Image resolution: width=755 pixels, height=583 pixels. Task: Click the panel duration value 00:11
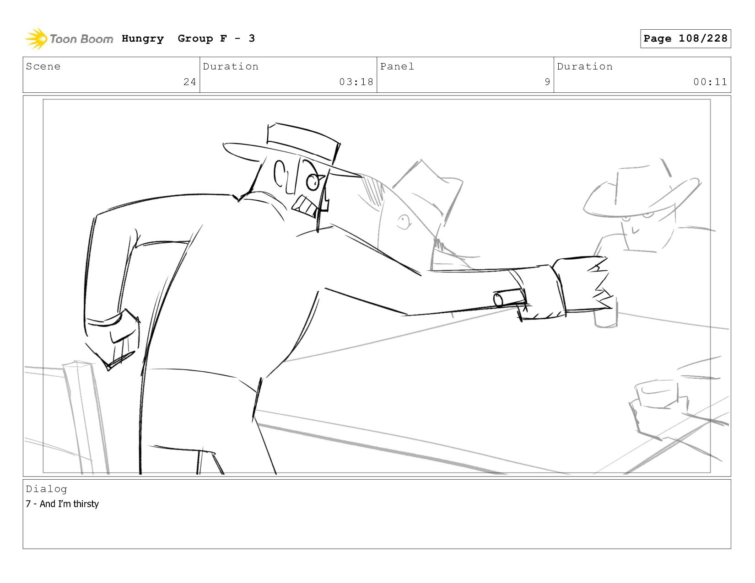710,82
